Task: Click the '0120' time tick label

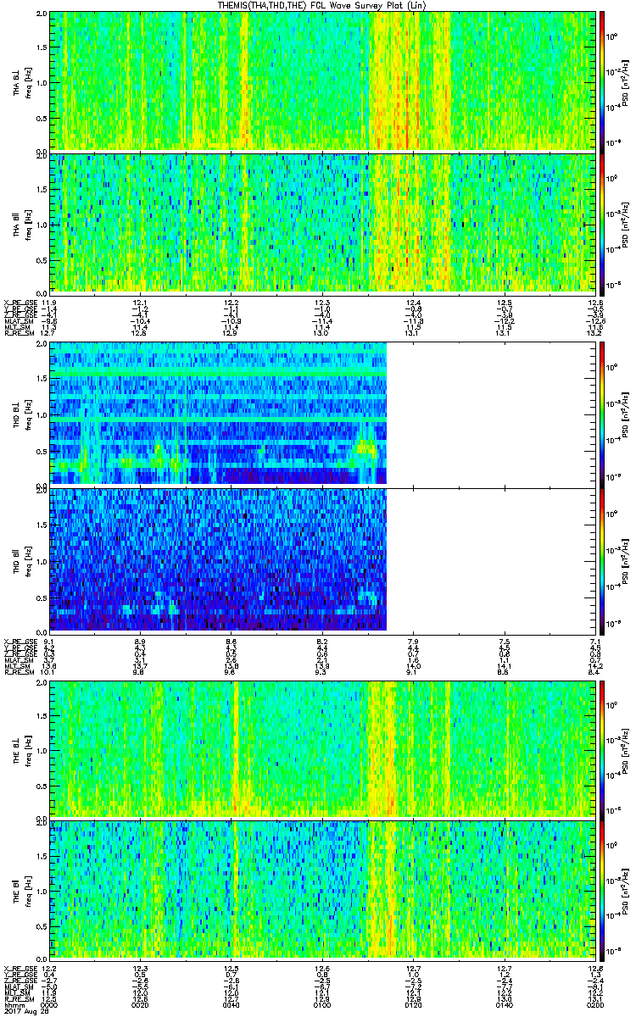Action: pyautogui.click(x=413, y=1003)
